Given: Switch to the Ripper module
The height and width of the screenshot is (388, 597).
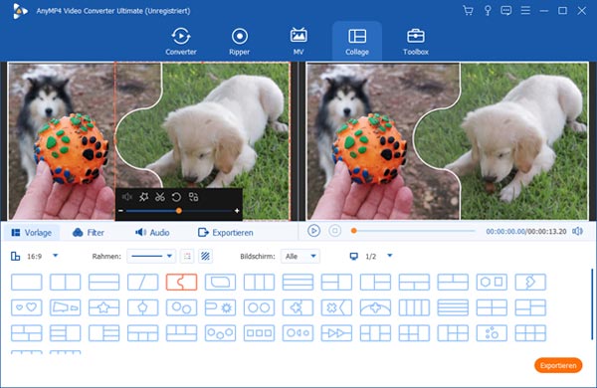Looking at the screenshot, I should (240, 42).
